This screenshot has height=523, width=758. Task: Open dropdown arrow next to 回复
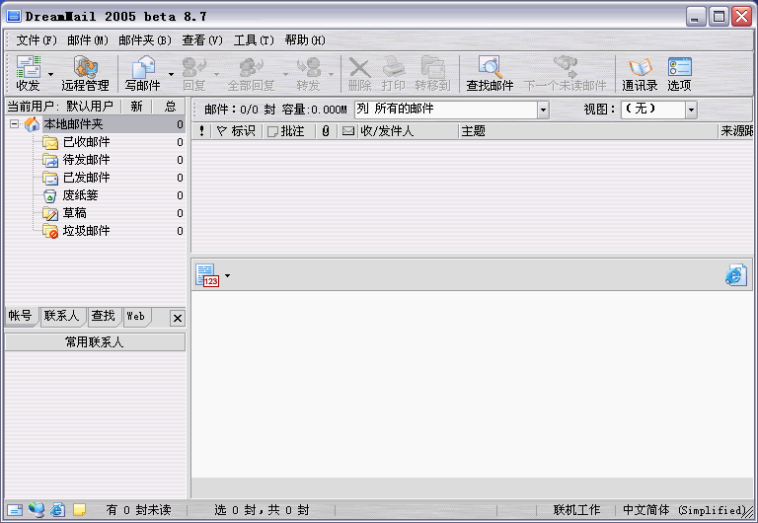(216, 74)
